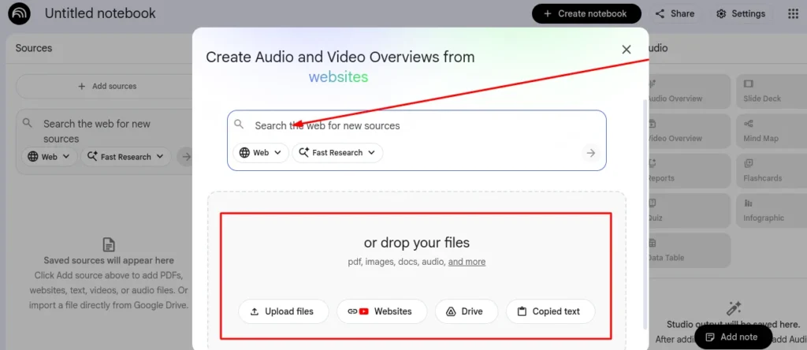Viewport: 807px width, 350px height.
Task: Open Flashcards in Studio panel
Action: [772, 171]
